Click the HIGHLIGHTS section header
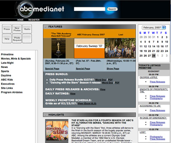171x143 pixels. [x=89, y=115]
